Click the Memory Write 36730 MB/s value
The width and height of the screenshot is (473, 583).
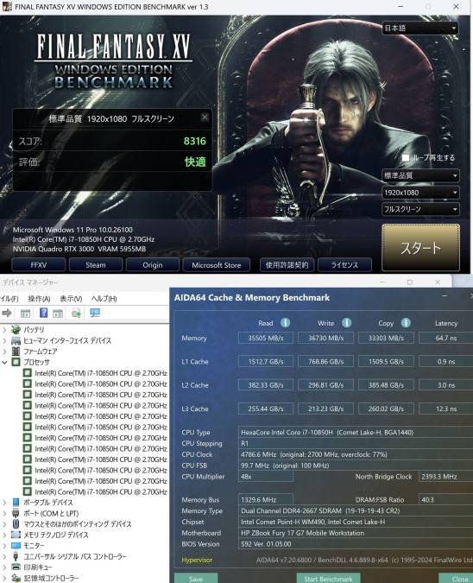tap(326, 338)
